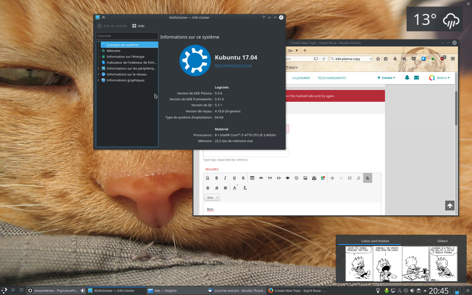472x295 pixels.
Task: Insert a code snippet in the editor
Action: point(279,178)
